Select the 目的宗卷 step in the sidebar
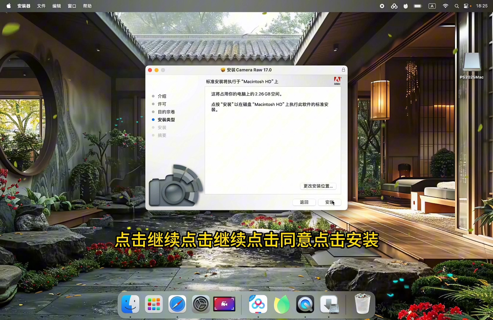Viewport: 493px width, 320px height. [166, 112]
